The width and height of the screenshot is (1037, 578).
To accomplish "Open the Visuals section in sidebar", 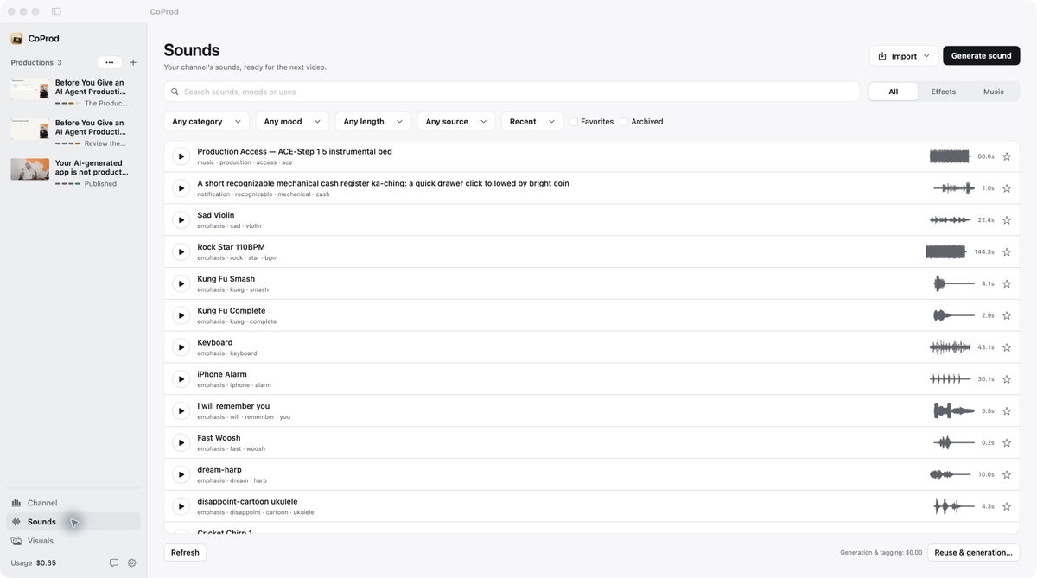I will click(x=73, y=541).
